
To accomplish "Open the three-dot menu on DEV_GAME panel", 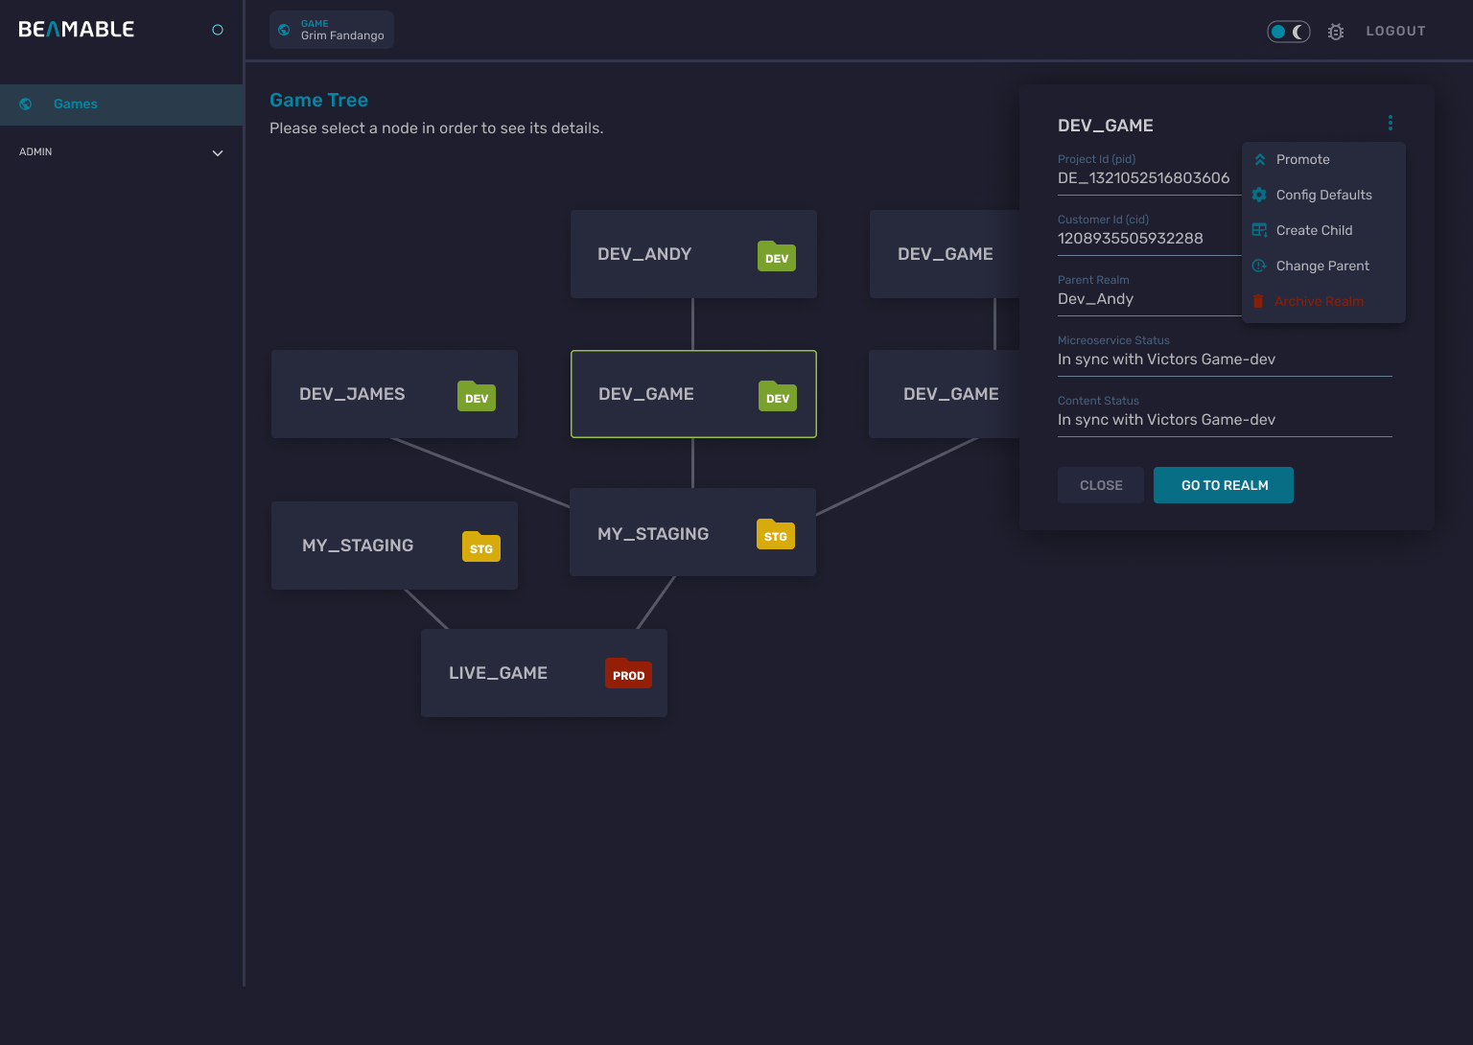I will click(x=1390, y=123).
